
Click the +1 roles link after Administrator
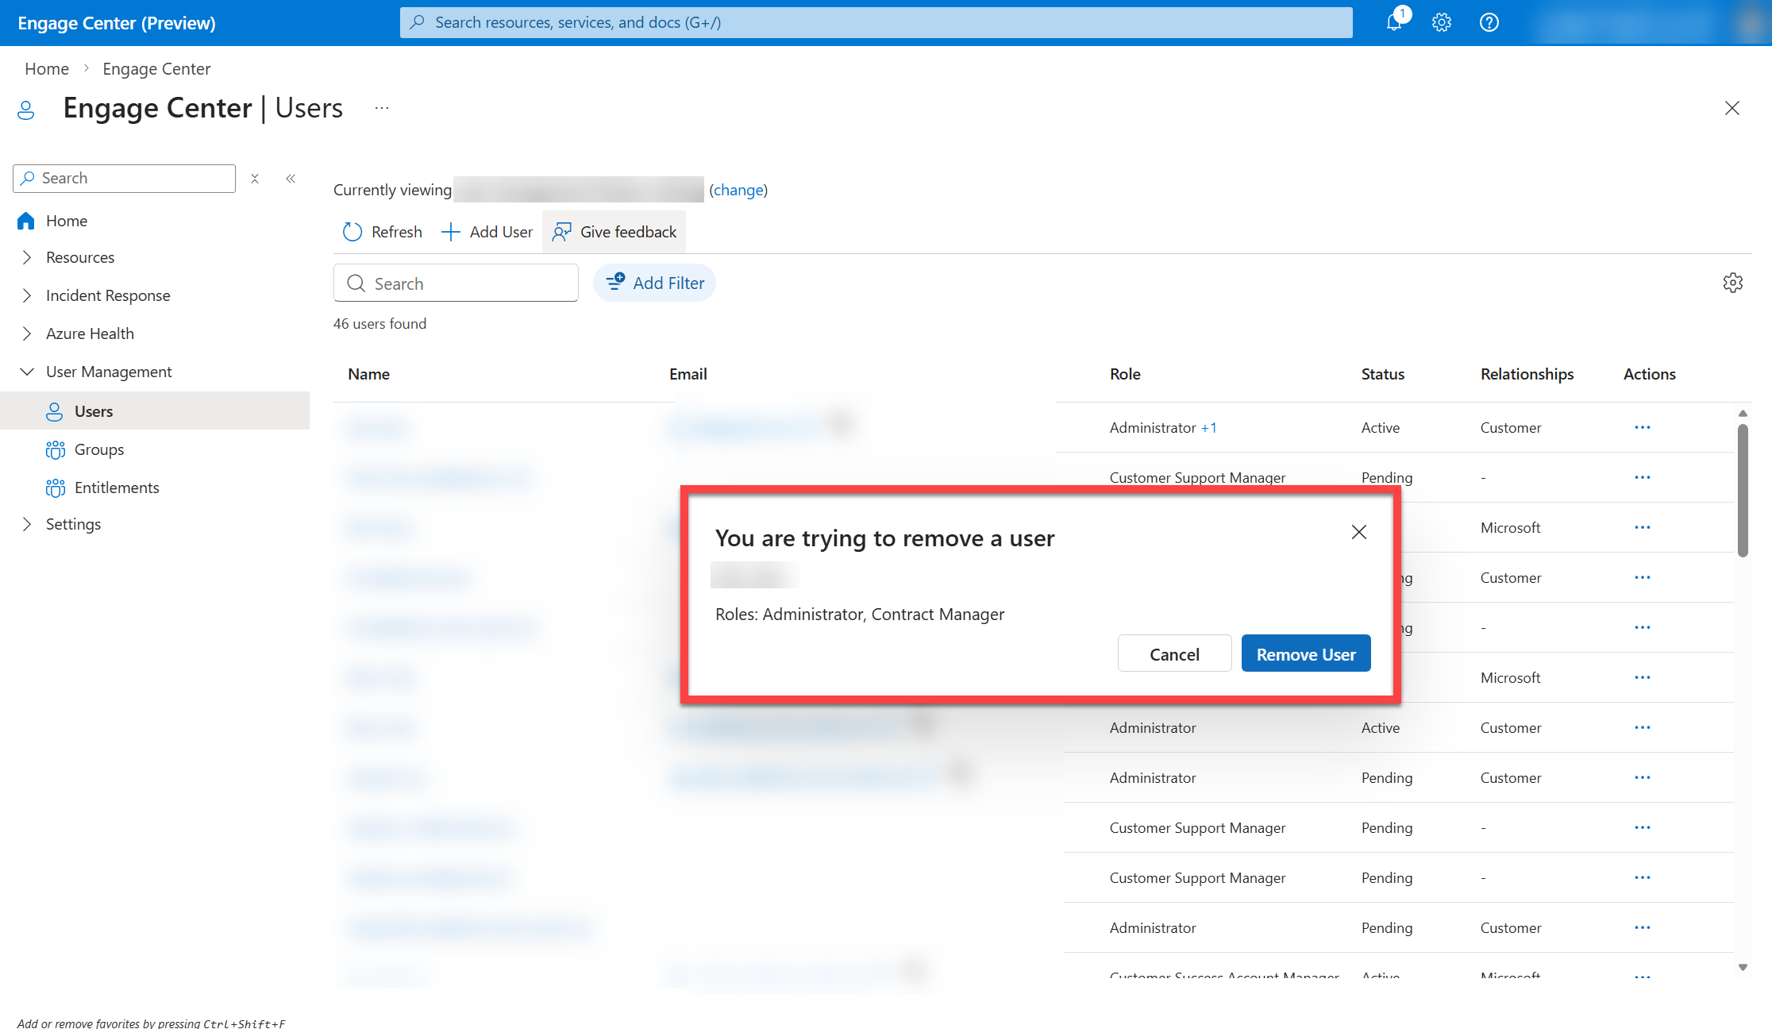pyautogui.click(x=1209, y=428)
